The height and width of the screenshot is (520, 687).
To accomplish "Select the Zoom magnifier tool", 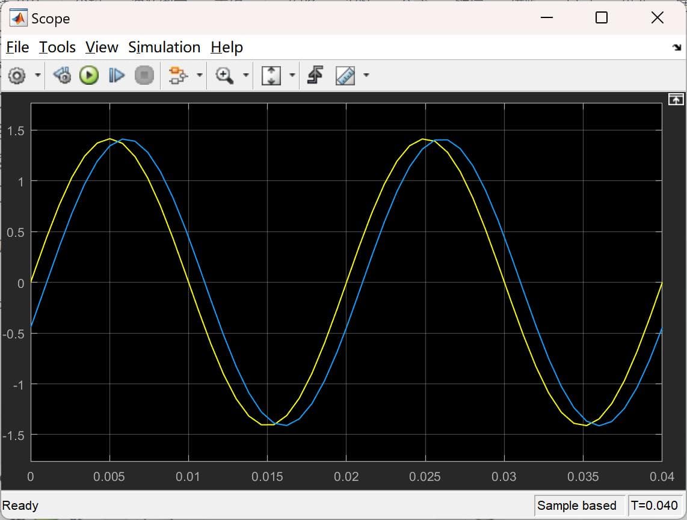I will click(224, 75).
